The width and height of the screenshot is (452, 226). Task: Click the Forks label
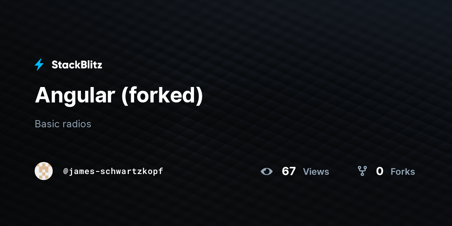(x=403, y=172)
